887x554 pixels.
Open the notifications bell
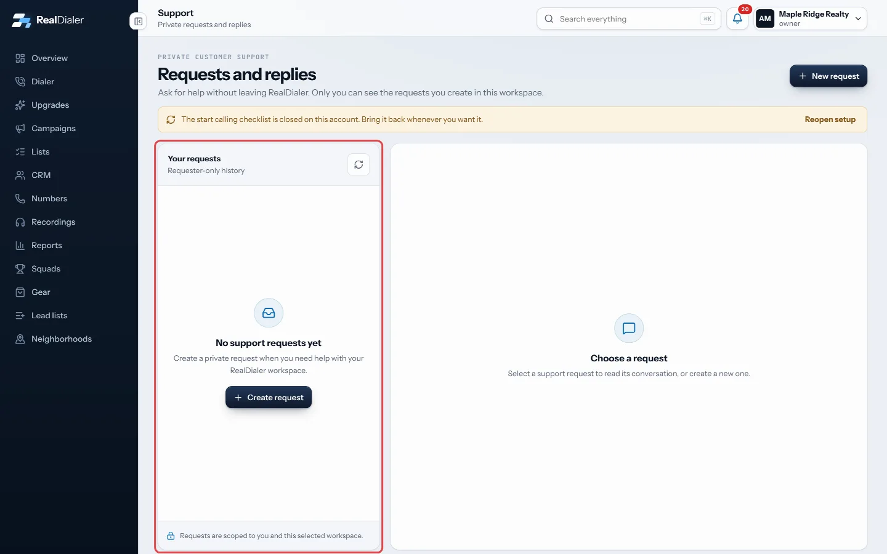(737, 18)
